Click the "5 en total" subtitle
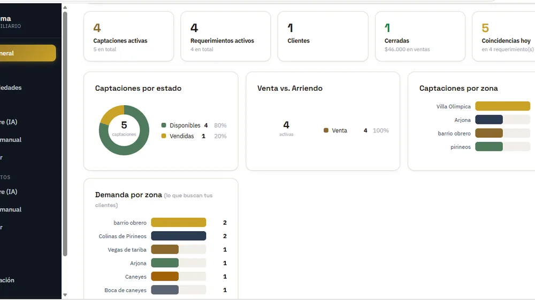The width and height of the screenshot is (535, 300). [x=105, y=49]
